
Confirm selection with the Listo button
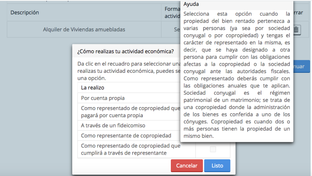pyautogui.click(x=217, y=165)
